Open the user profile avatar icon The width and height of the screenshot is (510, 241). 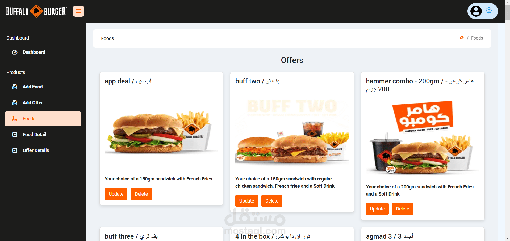pyautogui.click(x=476, y=11)
